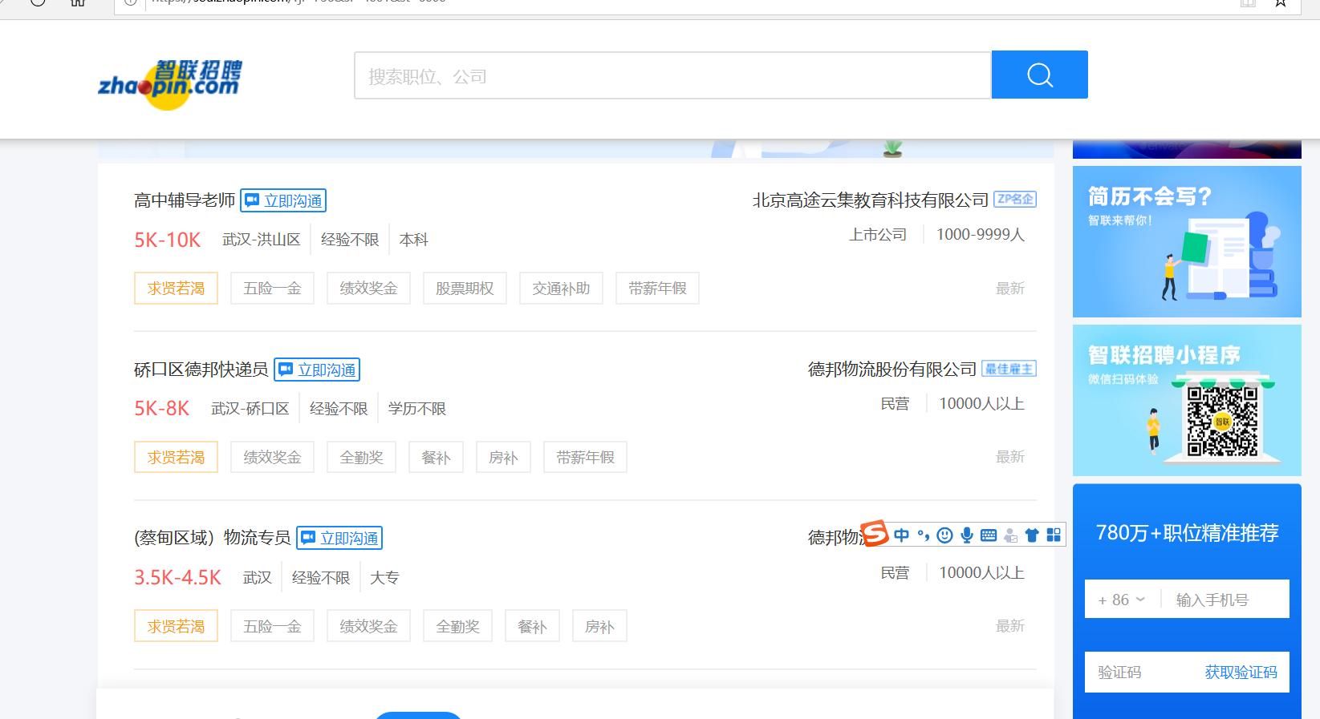Click 武汉-洪山区 location text
The height and width of the screenshot is (719, 1320).
(x=261, y=240)
